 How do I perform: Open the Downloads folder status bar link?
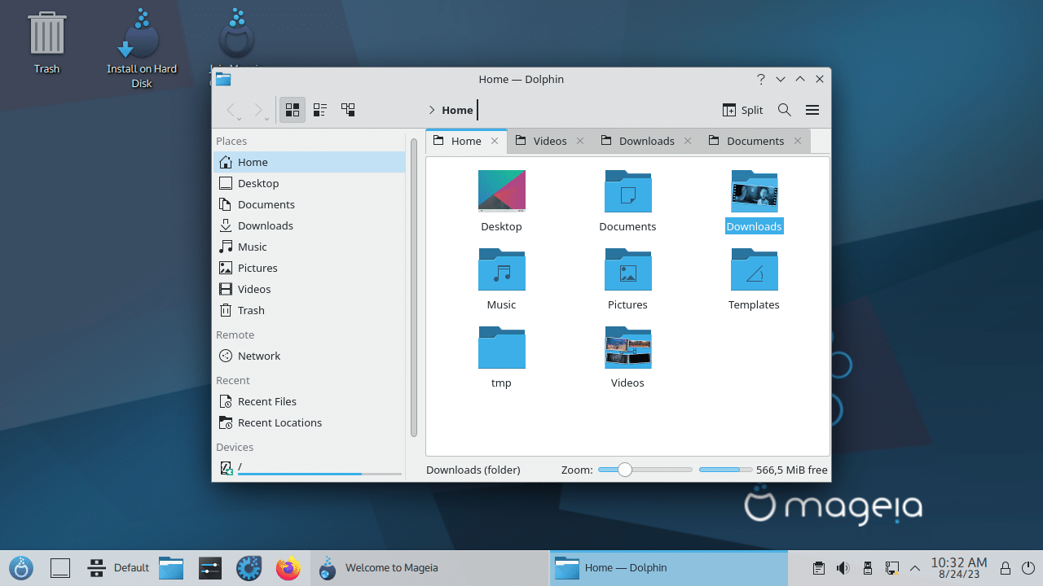473,470
